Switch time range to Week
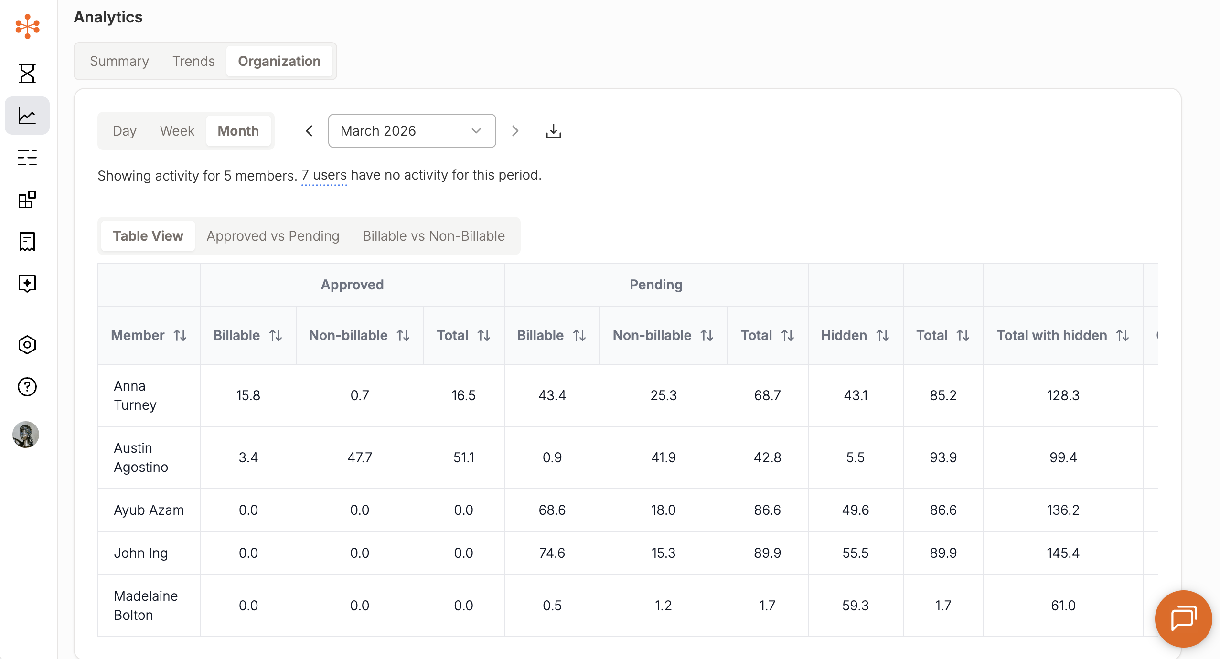The image size is (1220, 659). [177, 131]
